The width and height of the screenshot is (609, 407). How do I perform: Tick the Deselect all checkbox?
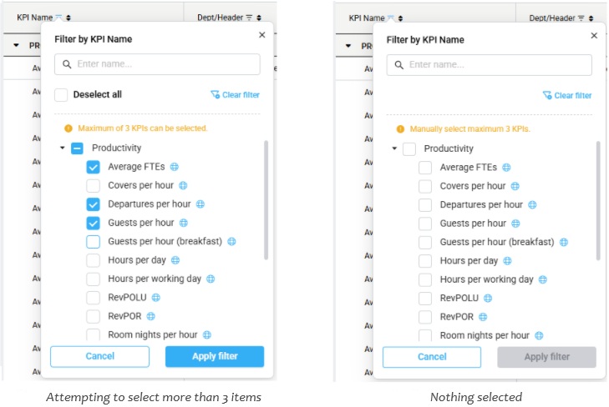pos(62,94)
